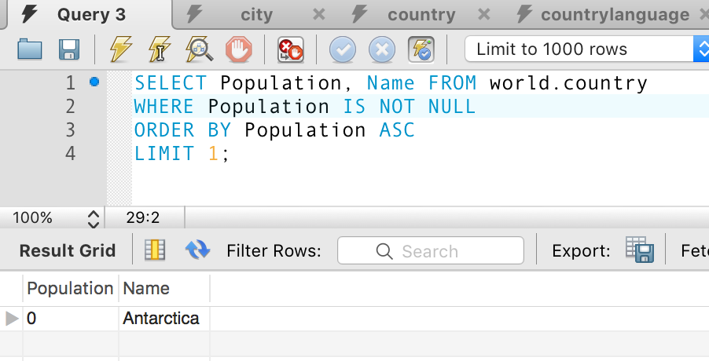This screenshot has width=709, height=361.
Task: Toggle auto-commit mode icon
Action: (421, 49)
